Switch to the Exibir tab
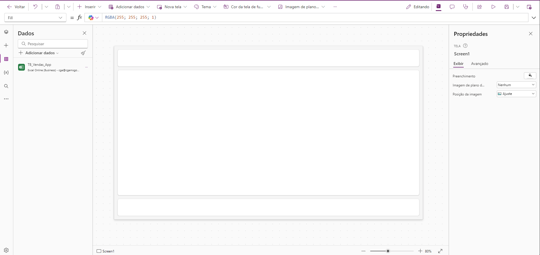Viewport: 540px width, 255px height. [458, 64]
